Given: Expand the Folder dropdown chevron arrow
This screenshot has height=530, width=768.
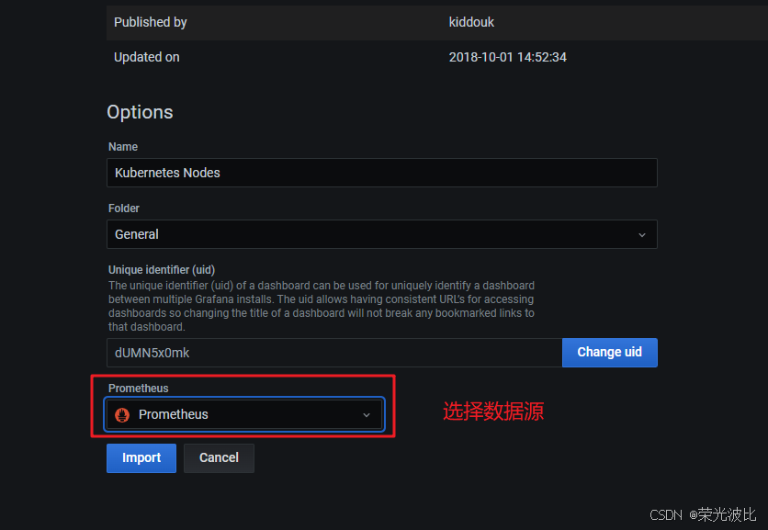Looking at the screenshot, I should point(641,235).
